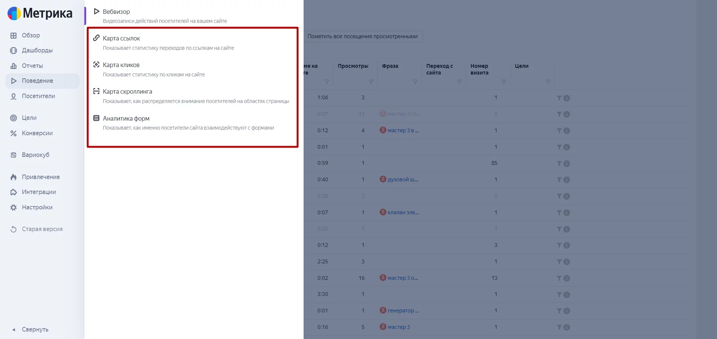Click the Интеграции puzzle icon
Image resolution: width=717 pixels, height=339 pixels.
point(13,192)
